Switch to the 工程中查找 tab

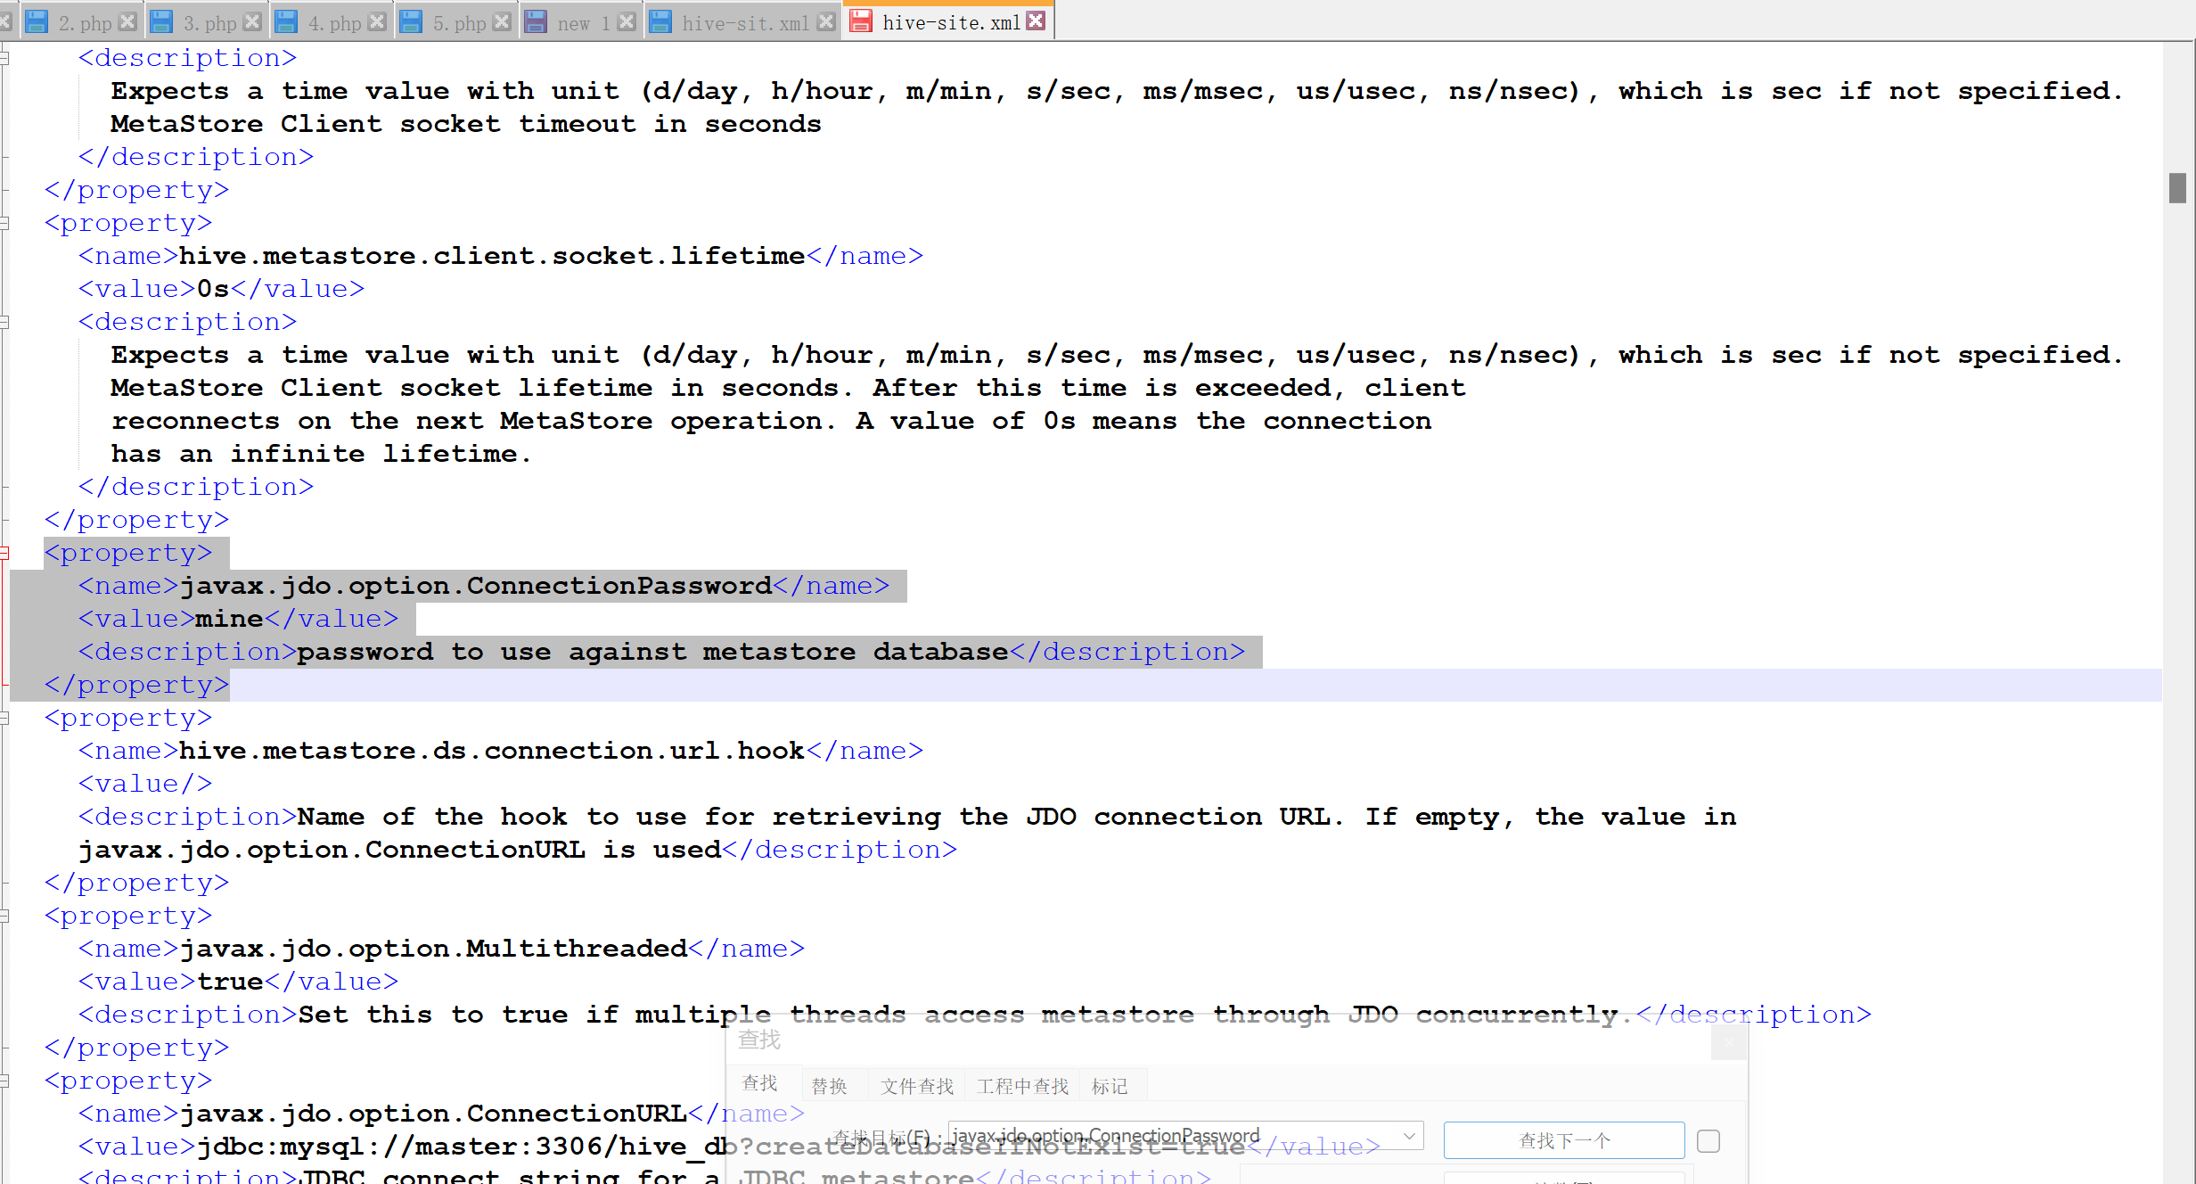click(1021, 1084)
